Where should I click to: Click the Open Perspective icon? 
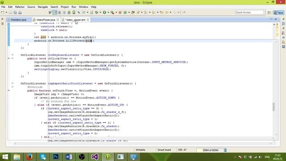coord(269,13)
